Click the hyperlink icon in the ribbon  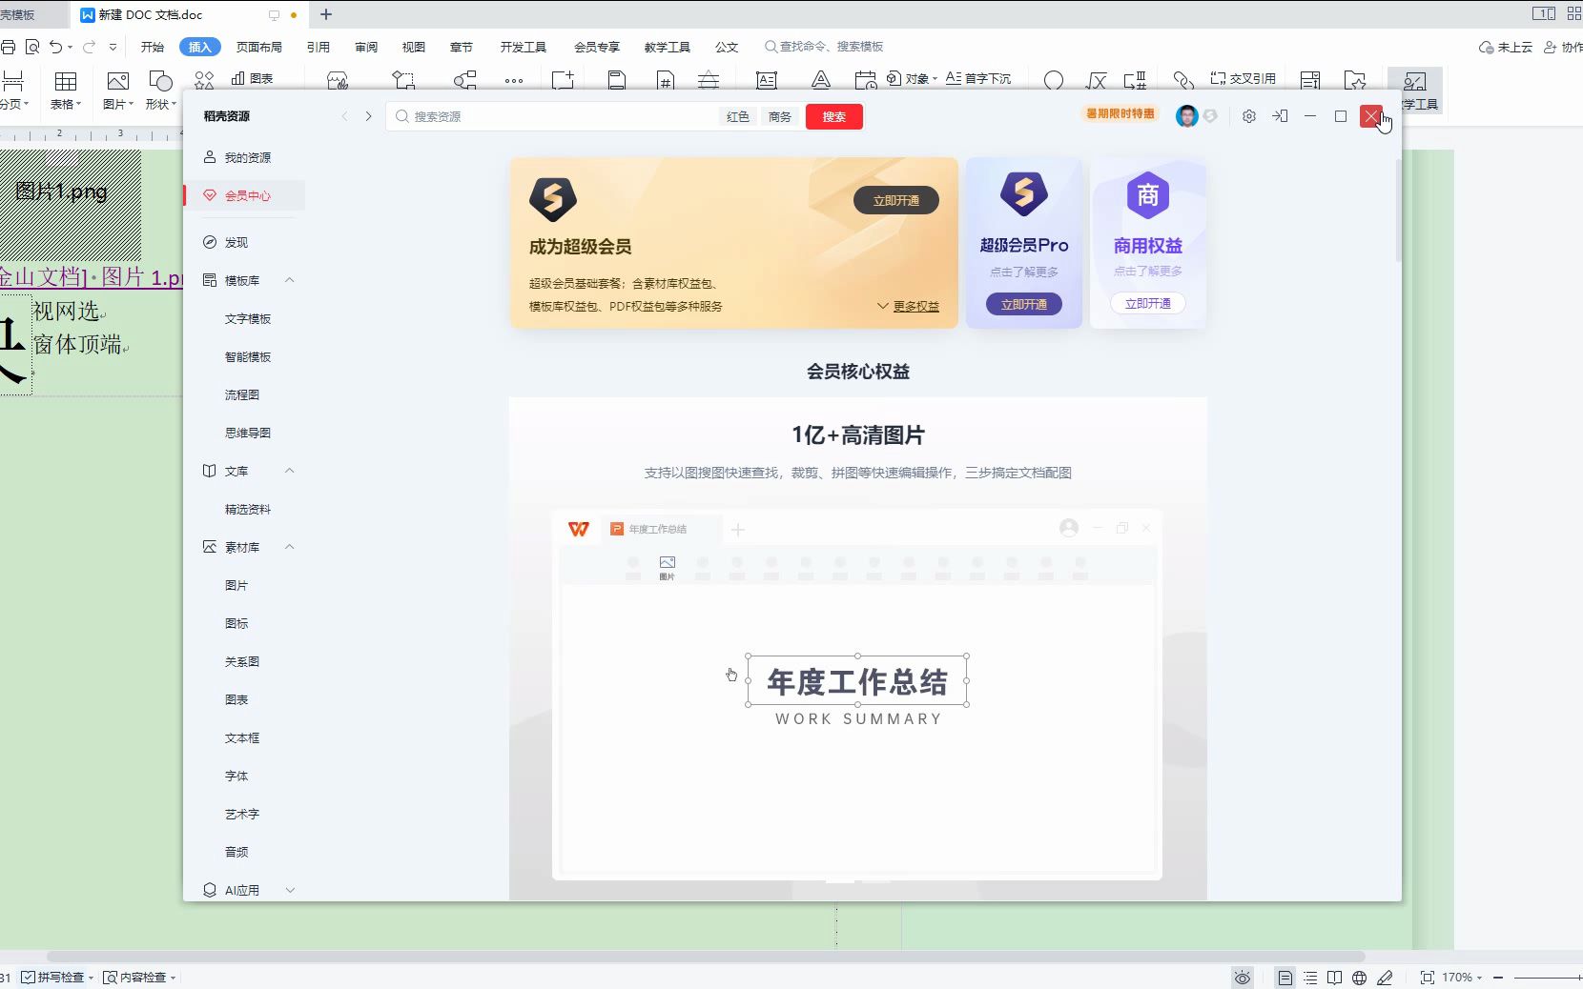pos(1183,79)
